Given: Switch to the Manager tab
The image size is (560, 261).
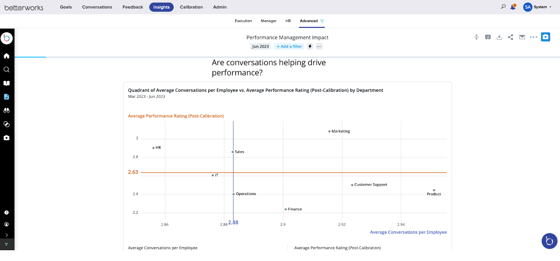Looking at the screenshot, I should pyautogui.click(x=269, y=21).
